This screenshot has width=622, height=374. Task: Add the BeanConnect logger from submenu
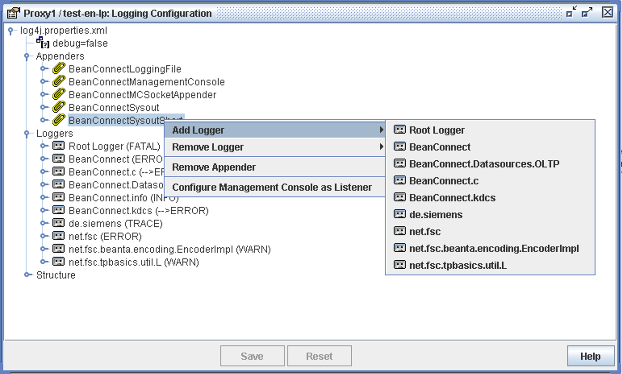(490, 147)
